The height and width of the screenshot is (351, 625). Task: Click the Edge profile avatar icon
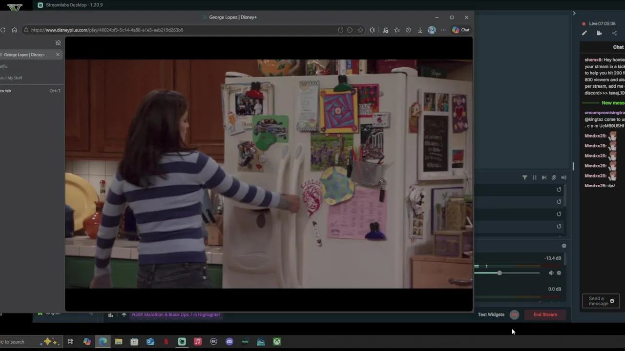432,30
